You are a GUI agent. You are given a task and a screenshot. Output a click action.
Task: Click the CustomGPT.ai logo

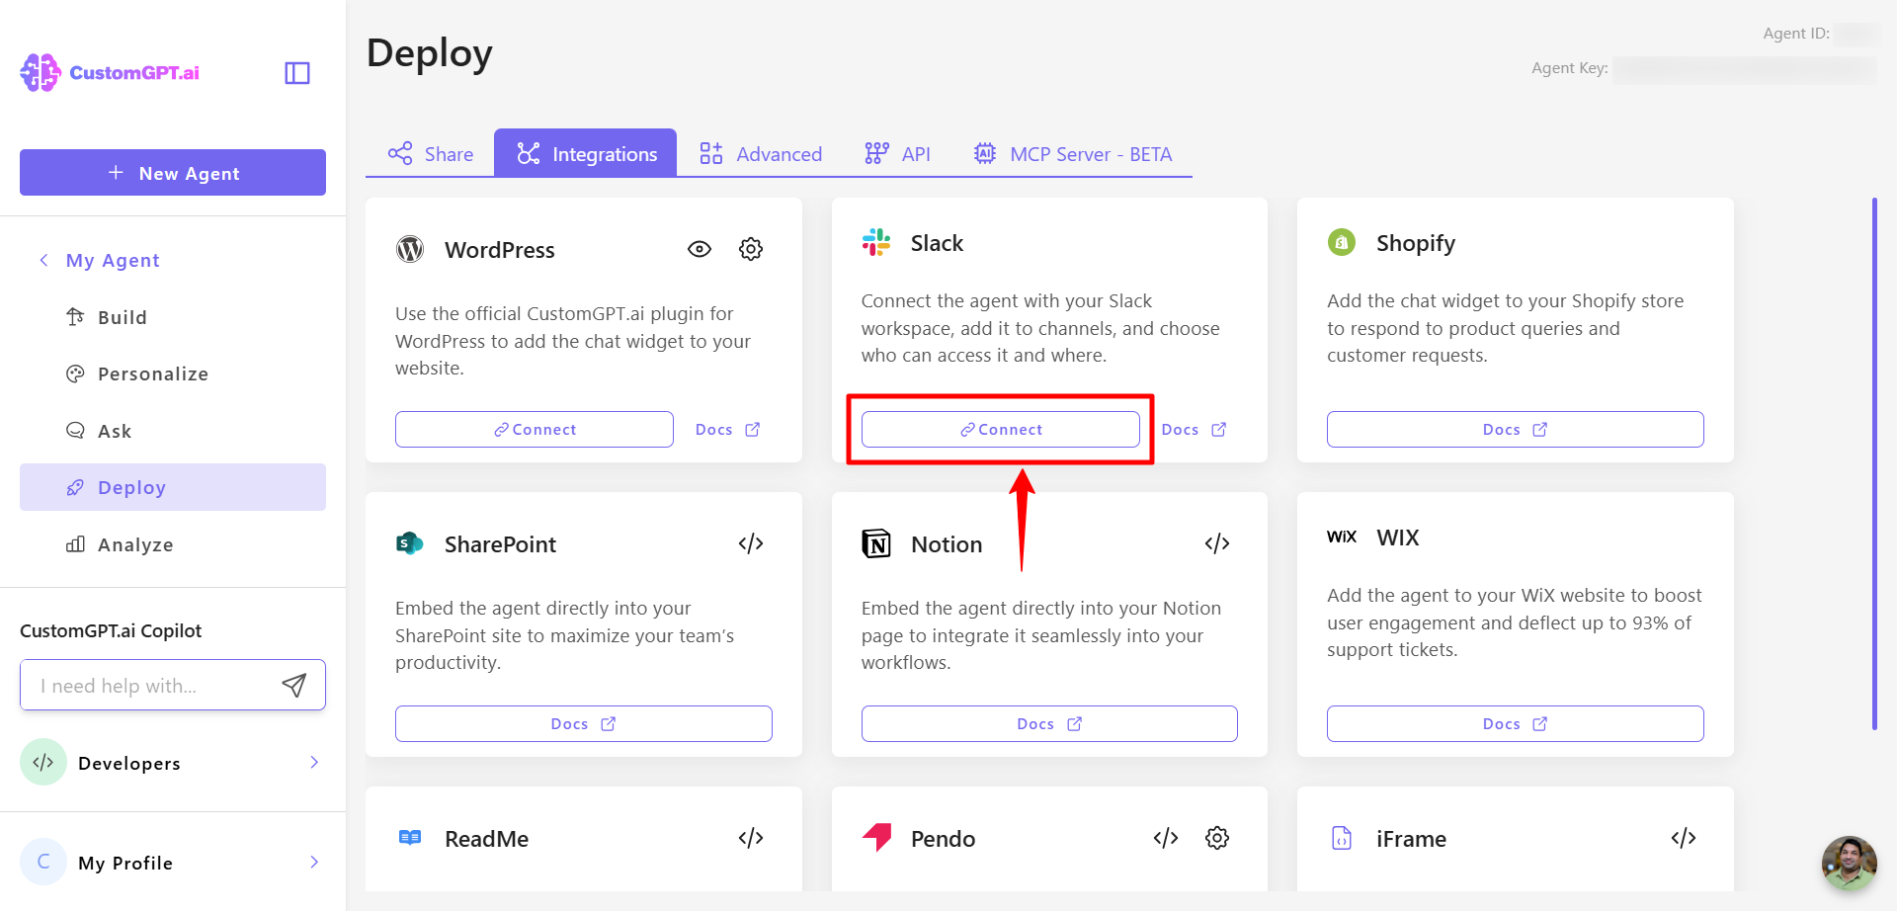[110, 72]
